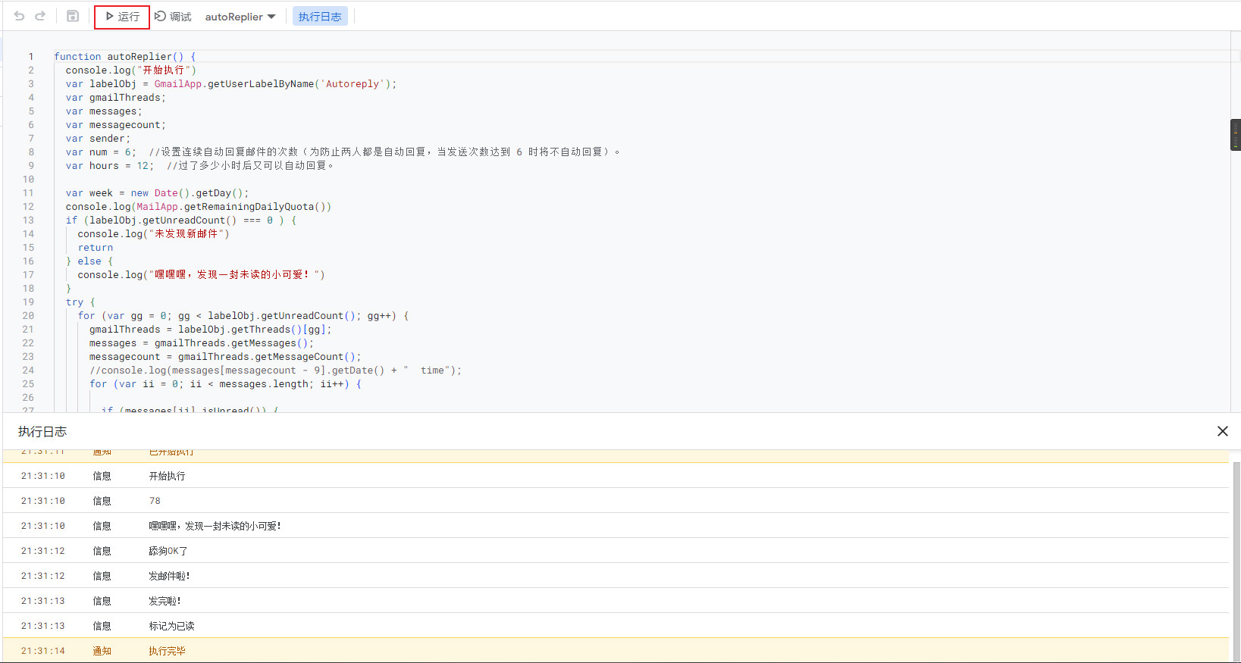Close the execution log panel

tap(1222, 431)
